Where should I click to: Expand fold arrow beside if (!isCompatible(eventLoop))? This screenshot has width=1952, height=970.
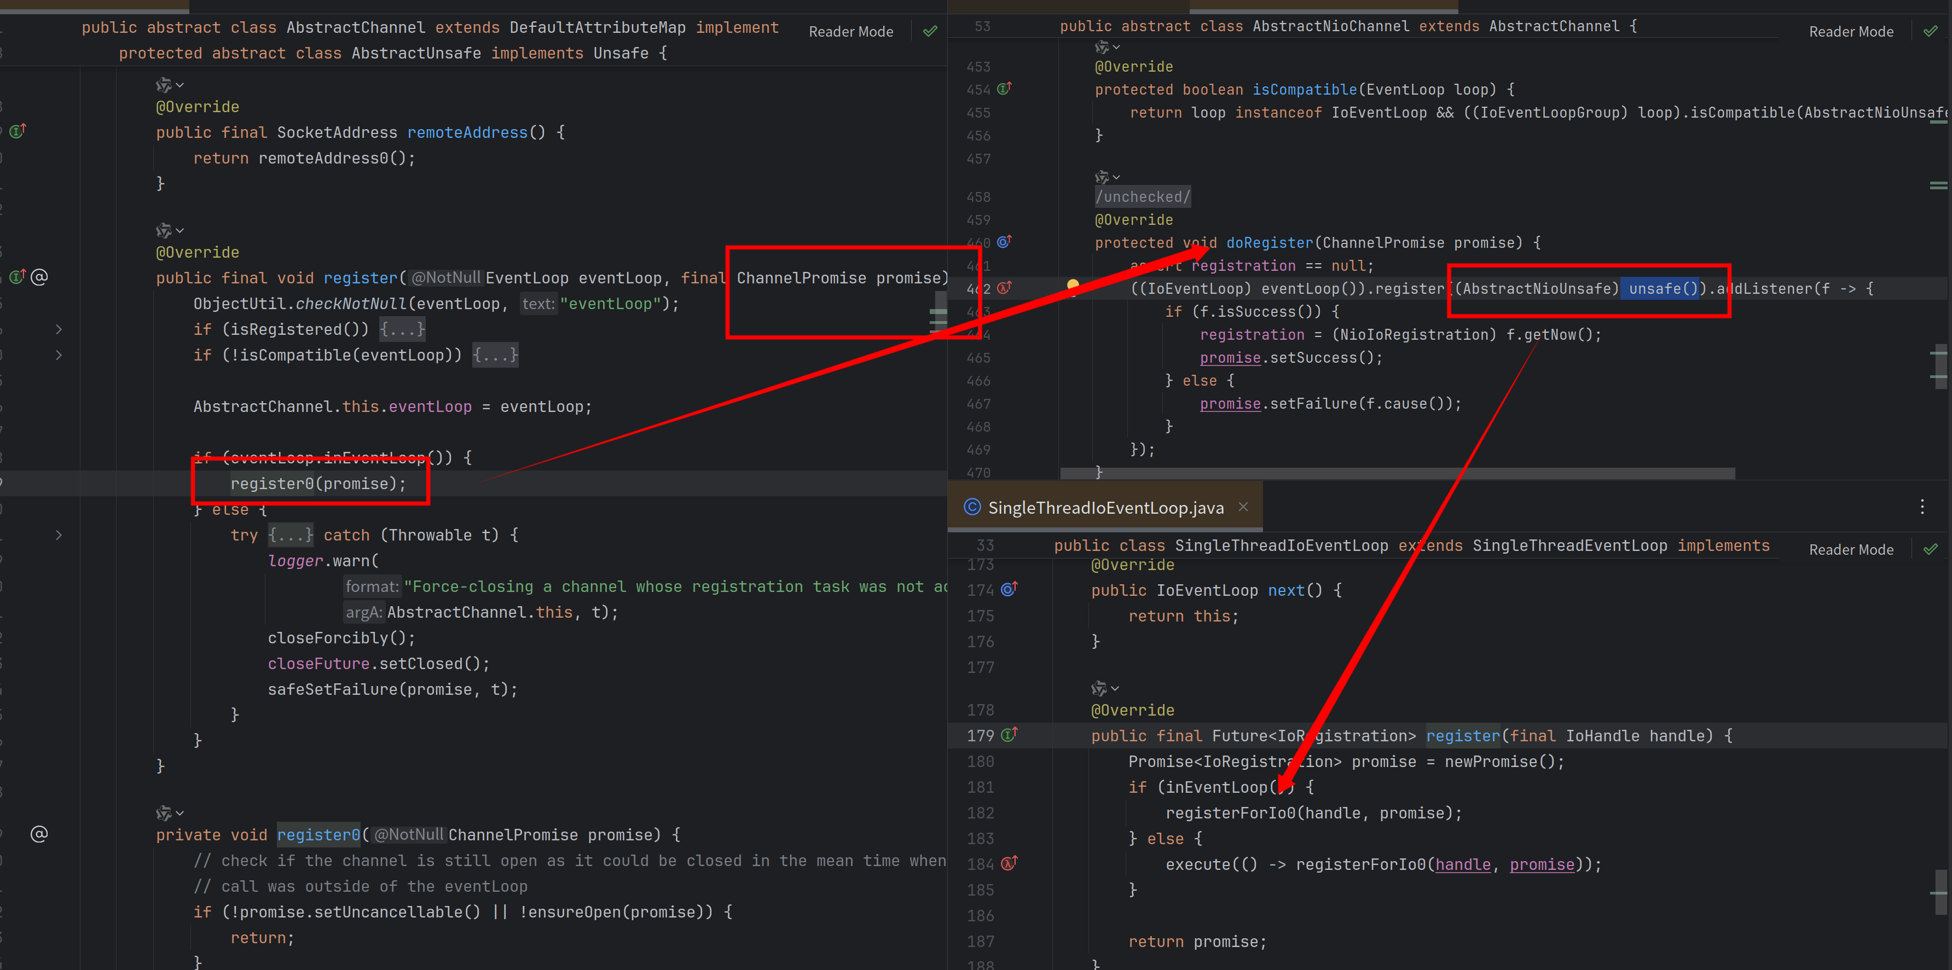click(59, 356)
